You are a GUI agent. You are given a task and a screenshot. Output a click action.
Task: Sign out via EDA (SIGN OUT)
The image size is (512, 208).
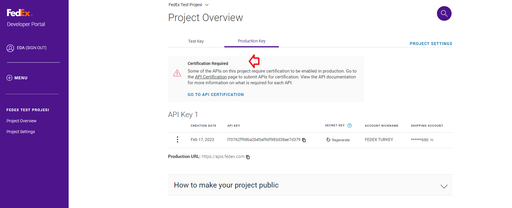(32, 48)
